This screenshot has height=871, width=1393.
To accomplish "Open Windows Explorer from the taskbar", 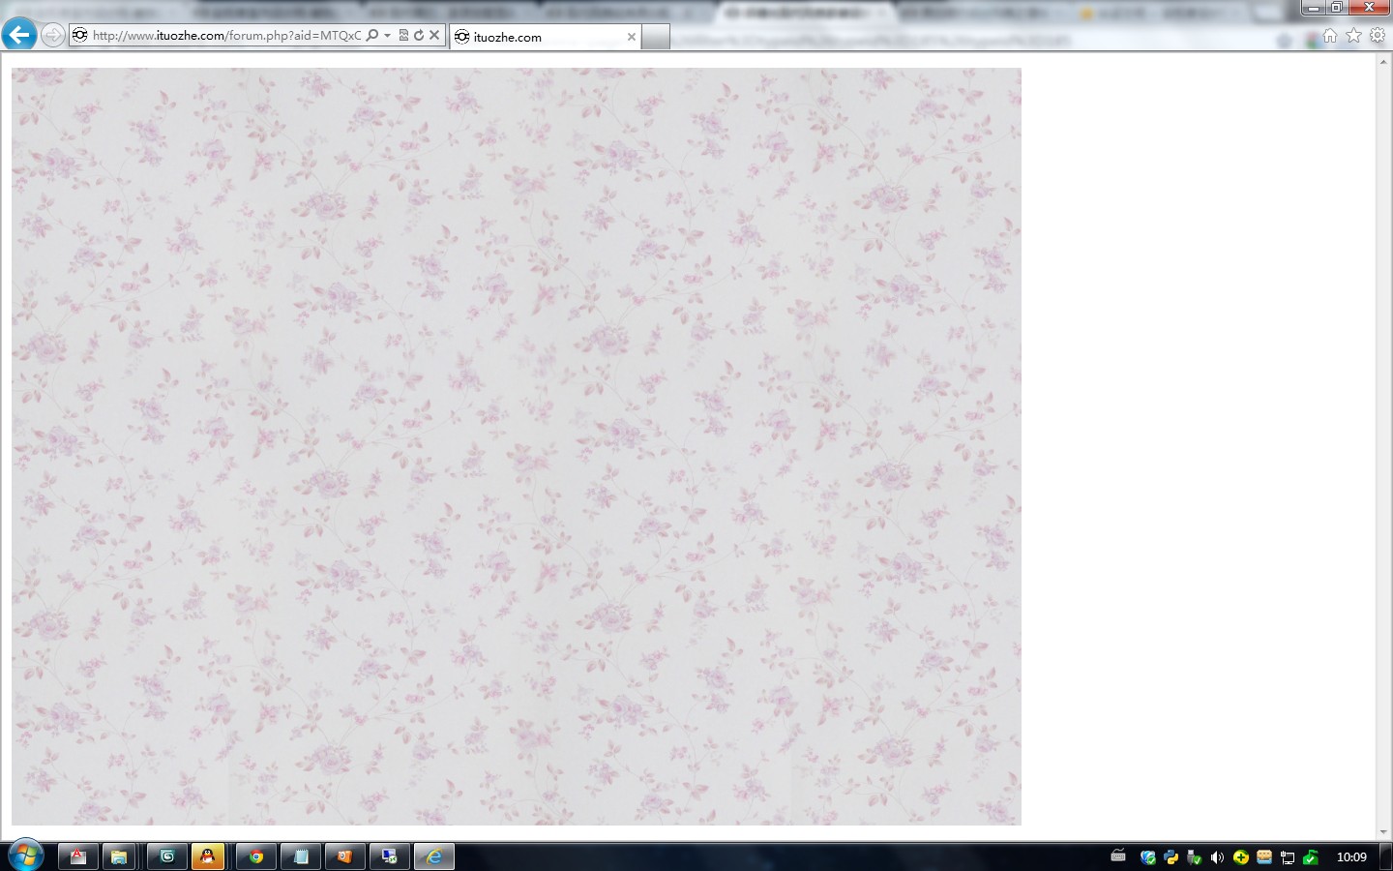I will click(119, 856).
